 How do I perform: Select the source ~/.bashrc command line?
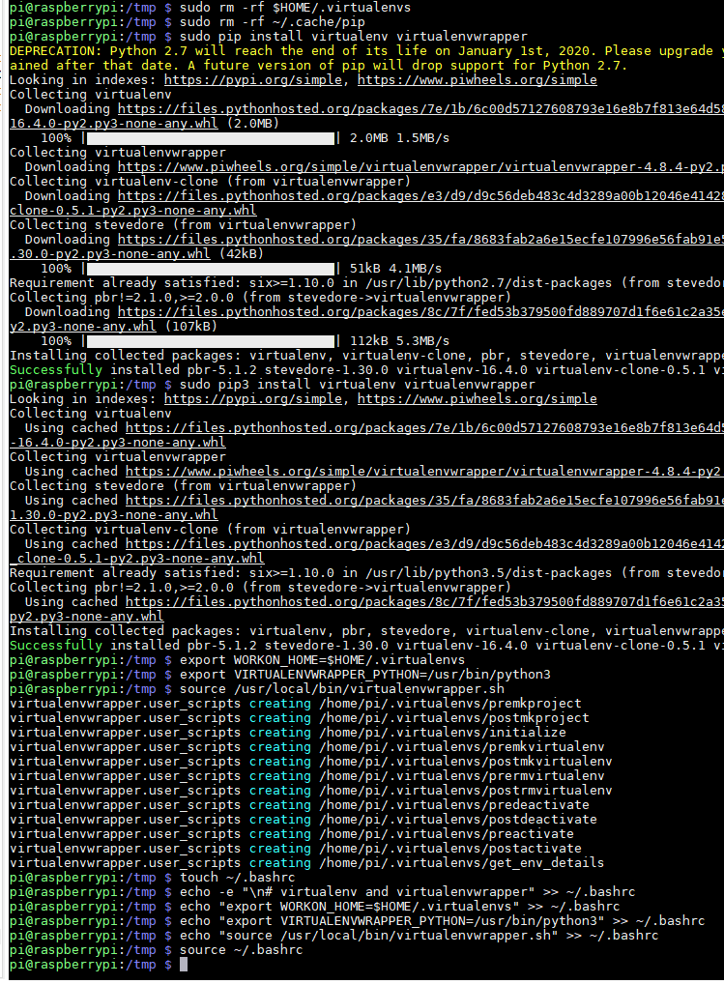241,950
